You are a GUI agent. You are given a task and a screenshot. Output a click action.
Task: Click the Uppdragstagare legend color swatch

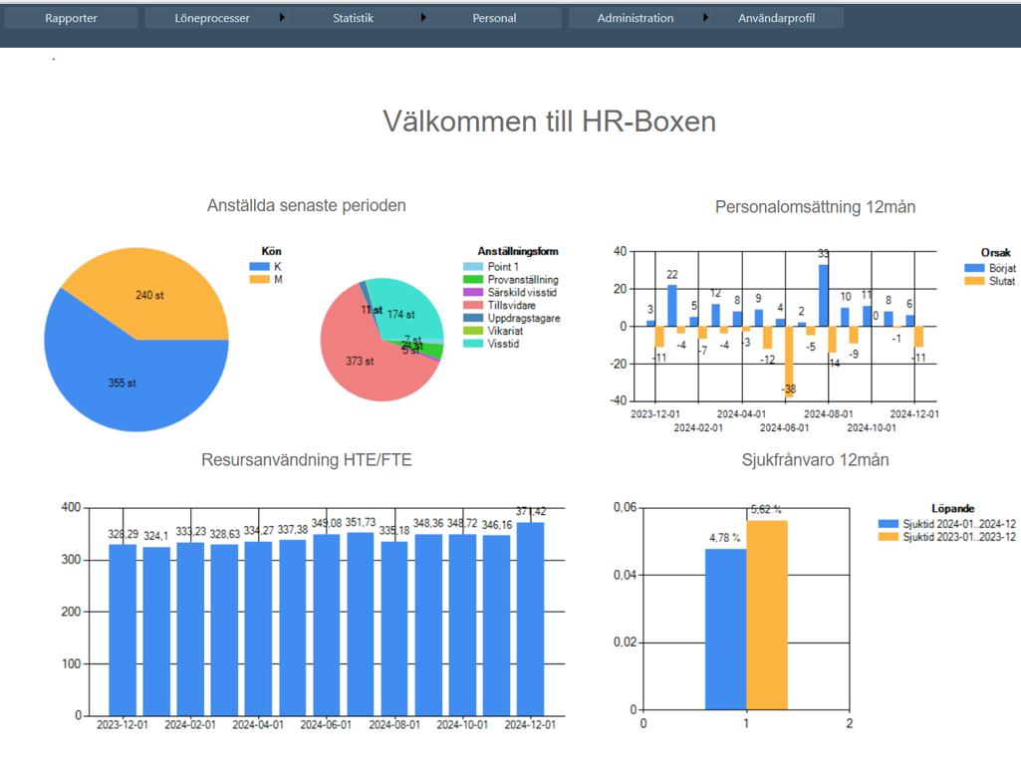tap(473, 319)
